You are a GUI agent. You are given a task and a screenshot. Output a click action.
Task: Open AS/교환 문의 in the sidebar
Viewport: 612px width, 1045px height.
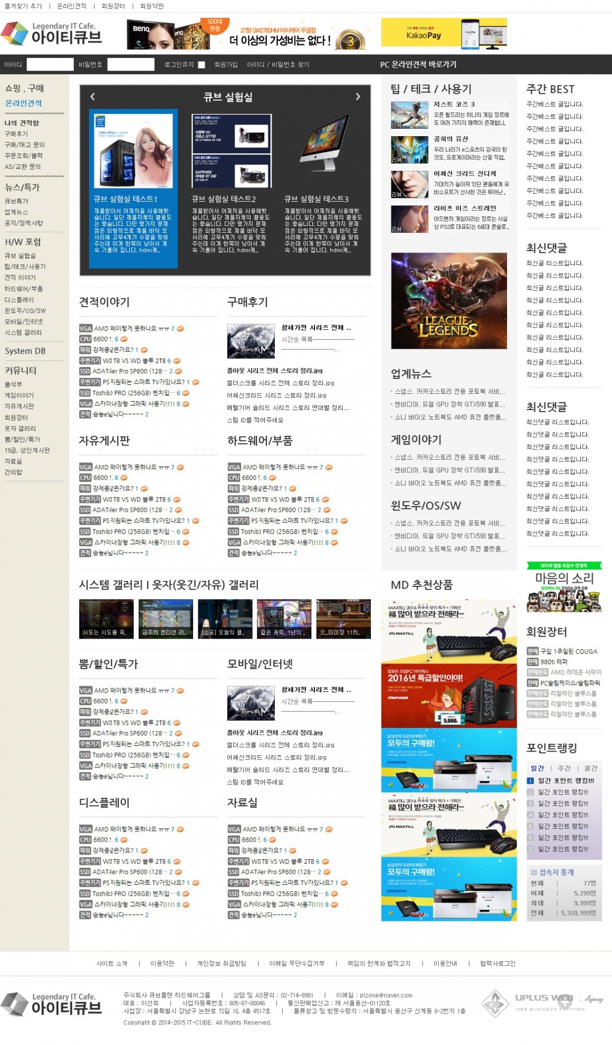pyautogui.click(x=22, y=166)
